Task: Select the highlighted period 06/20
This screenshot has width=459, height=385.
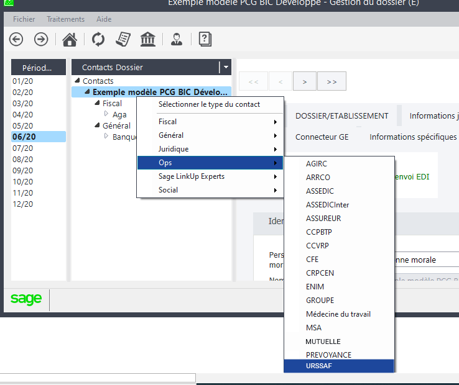Action: (x=39, y=137)
